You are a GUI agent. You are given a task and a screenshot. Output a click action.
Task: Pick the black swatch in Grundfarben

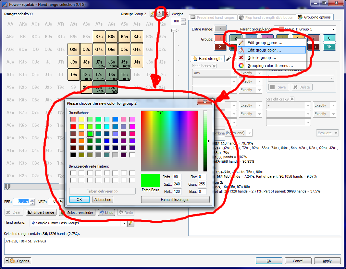click(x=73, y=155)
